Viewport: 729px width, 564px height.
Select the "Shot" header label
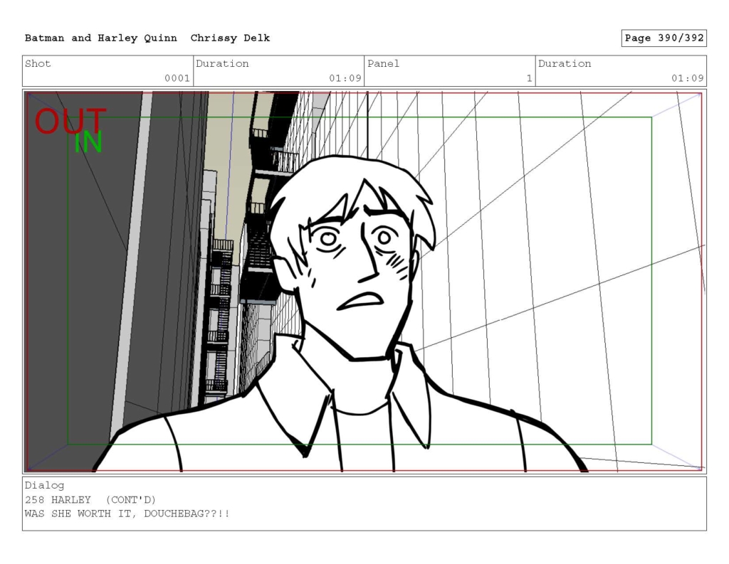[38, 63]
